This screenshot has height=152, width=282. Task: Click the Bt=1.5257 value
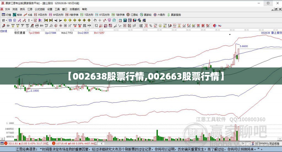(x=99, y=33)
